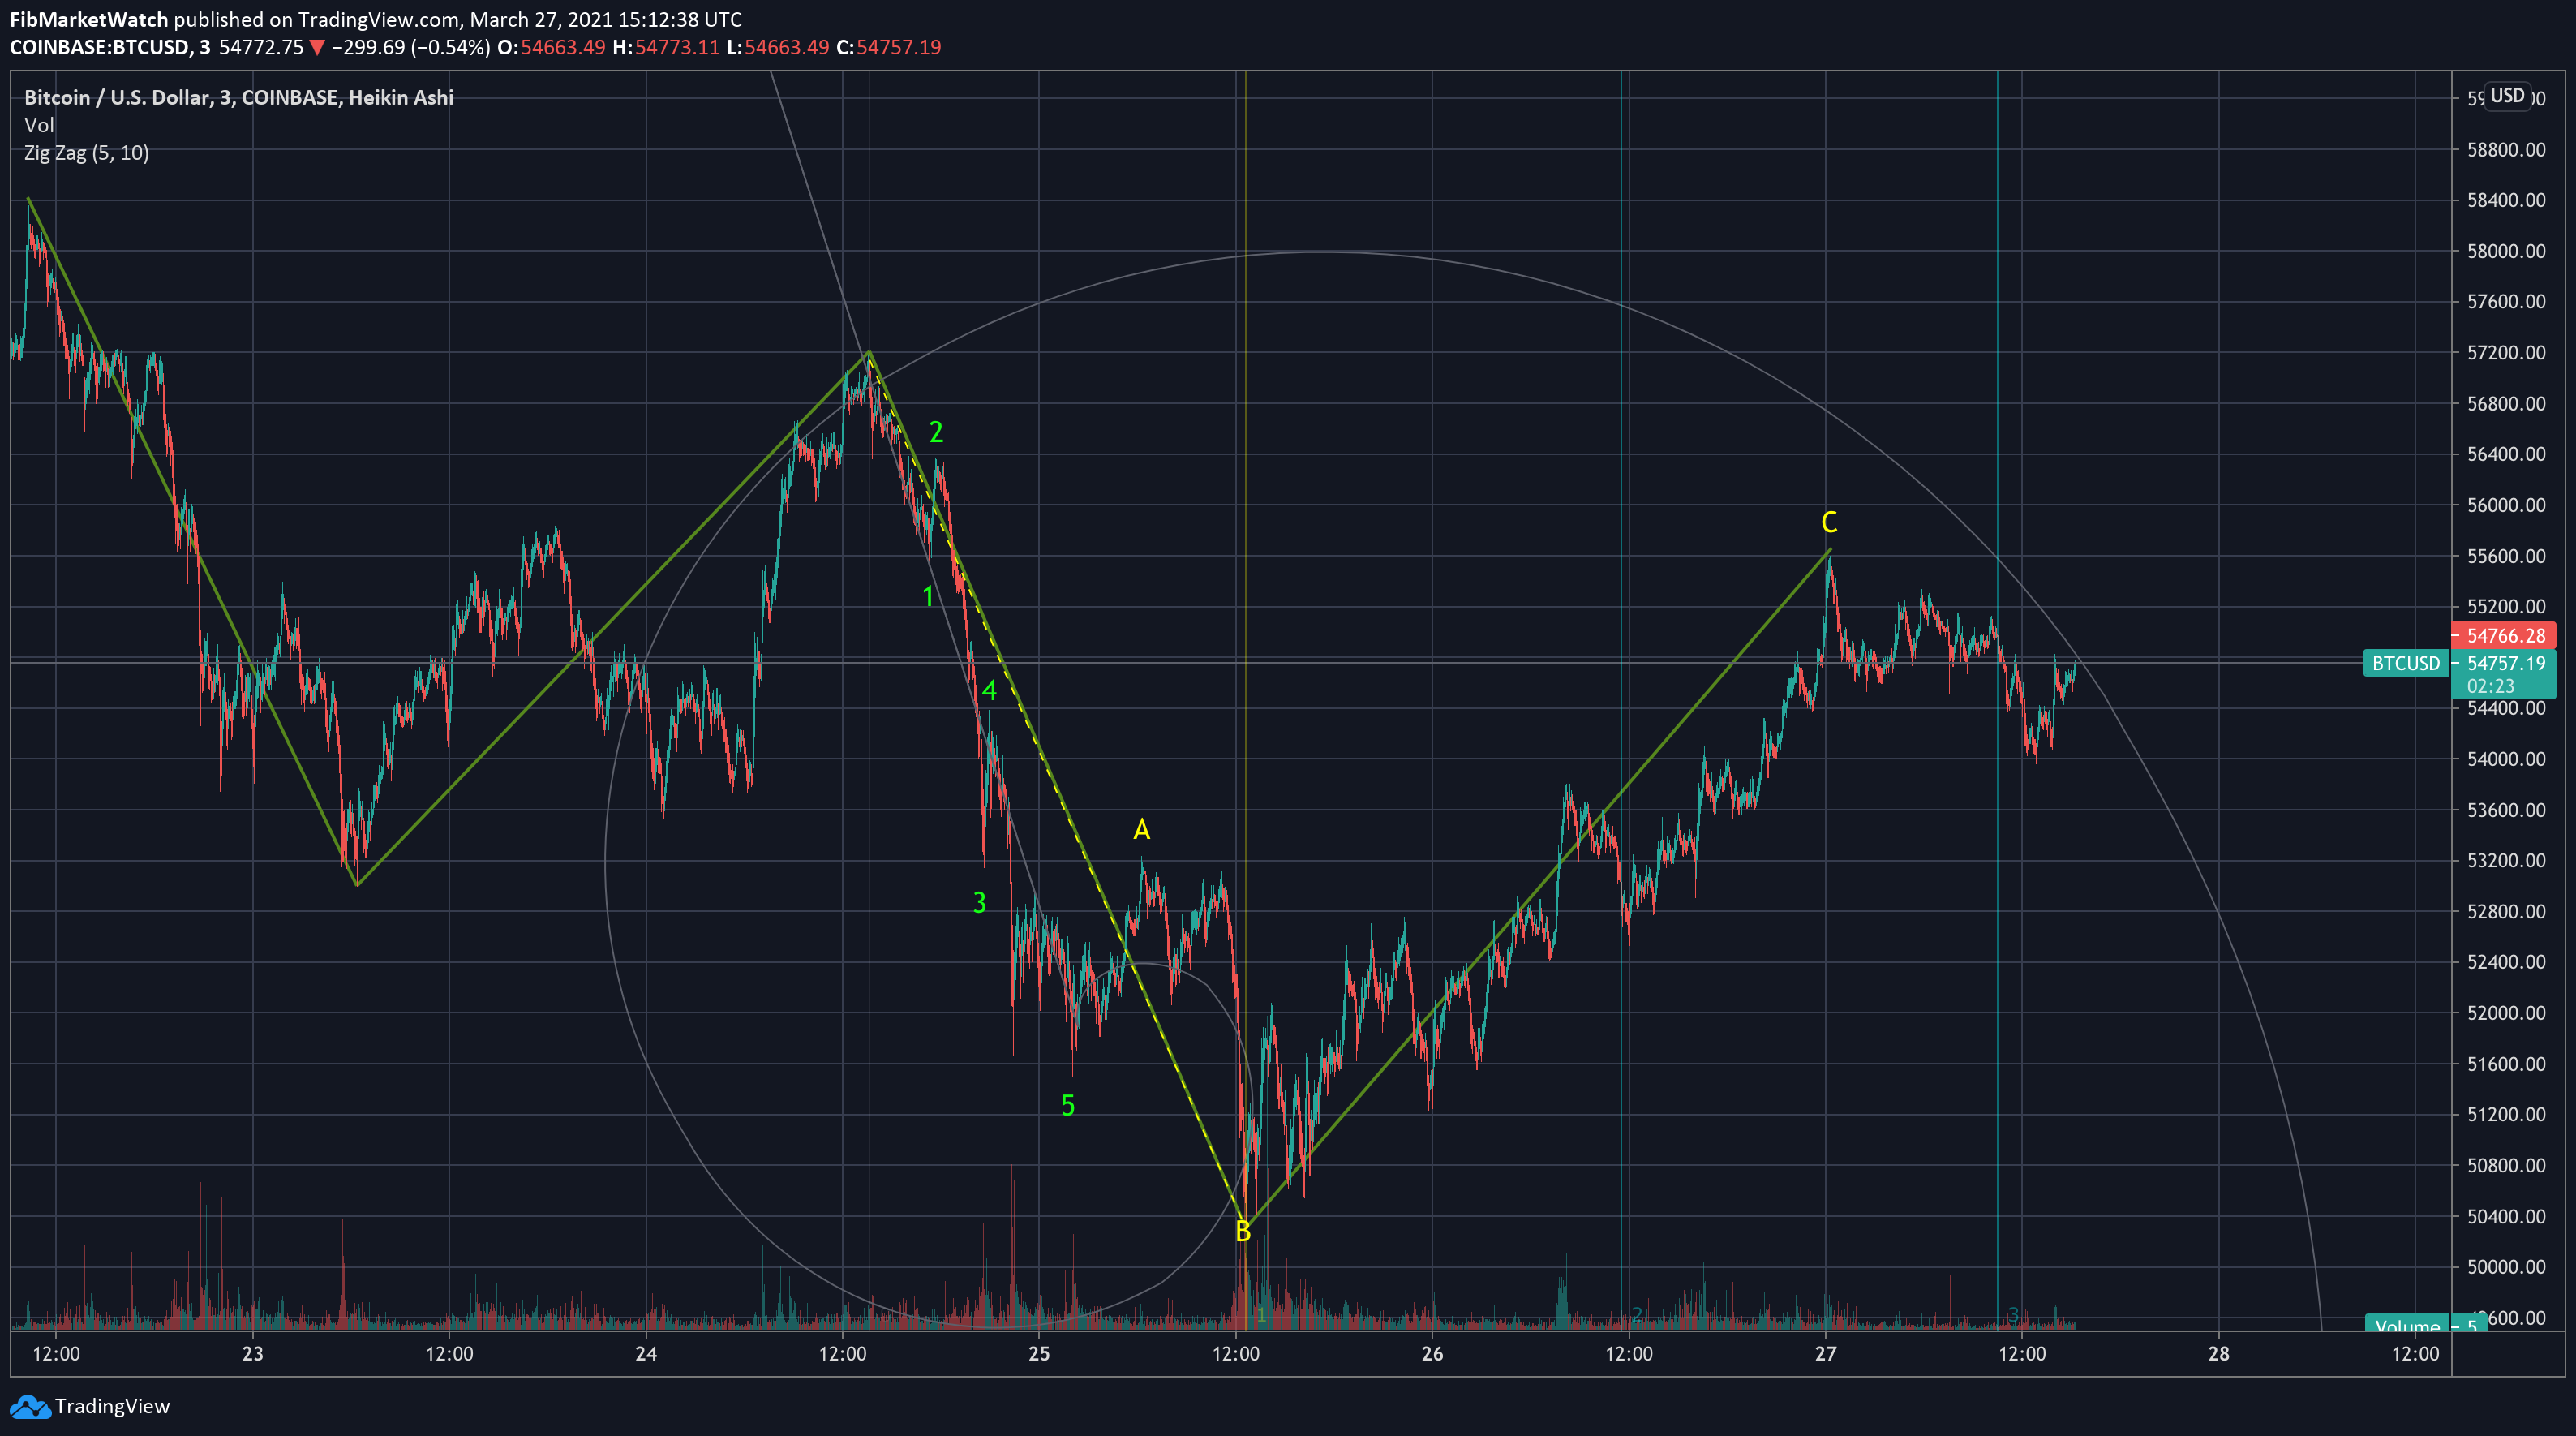Click the 12:00 time label between 23 and 24

449,1354
